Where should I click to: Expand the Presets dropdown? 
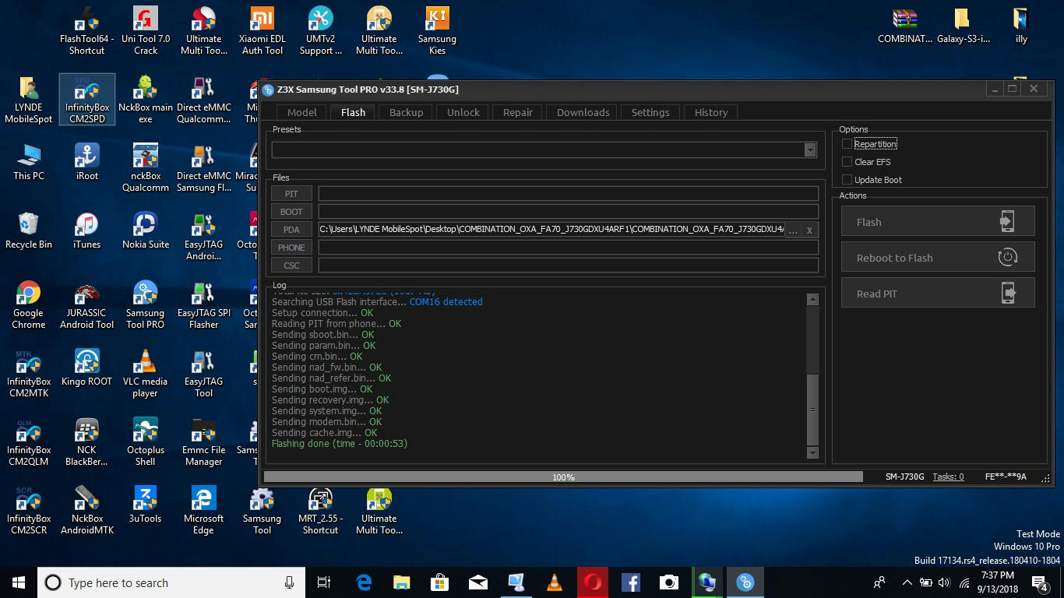click(810, 150)
